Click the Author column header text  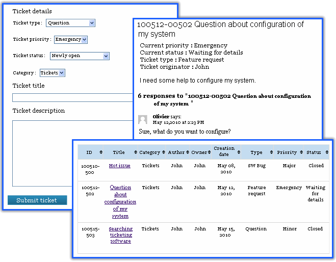tap(176, 152)
